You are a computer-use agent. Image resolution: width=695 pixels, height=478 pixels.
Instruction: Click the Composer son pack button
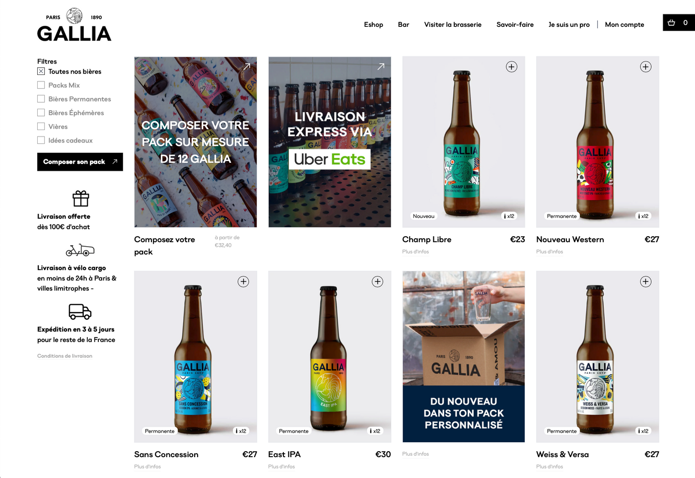80,162
